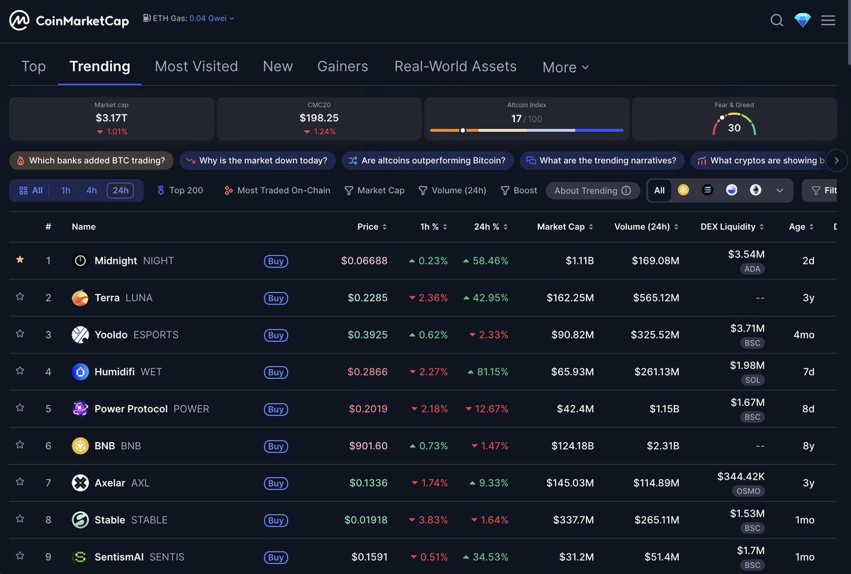Open the hamburger menu icon
Viewport: 851px width, 574px height.
pos(828,21)
